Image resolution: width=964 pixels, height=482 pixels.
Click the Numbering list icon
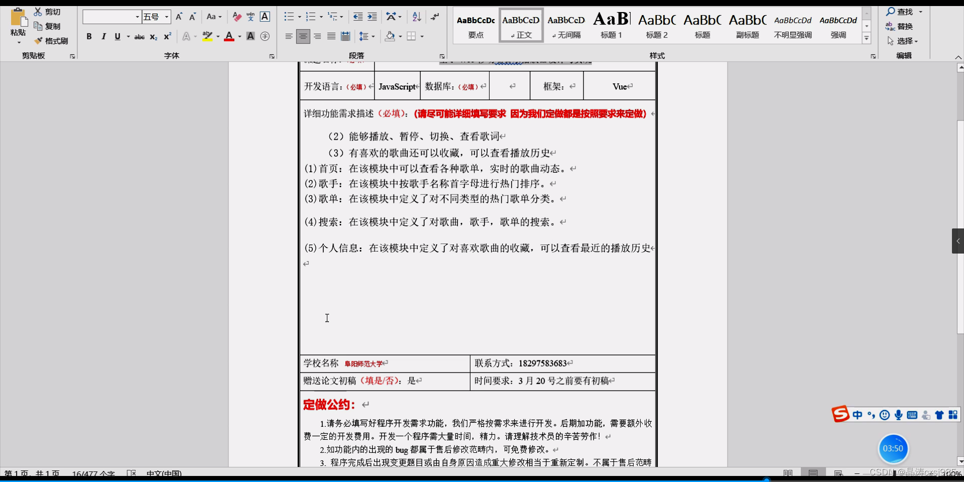click(x=311, y=17)
